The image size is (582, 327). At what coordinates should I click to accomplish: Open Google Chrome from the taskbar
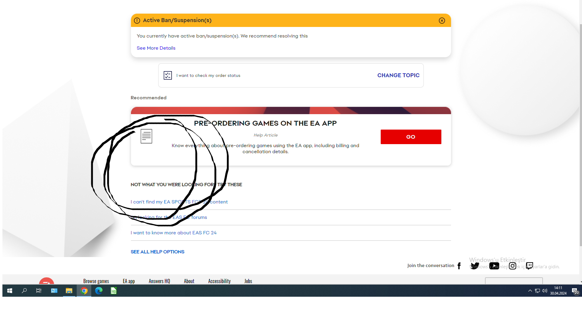(x=84, y=291)
